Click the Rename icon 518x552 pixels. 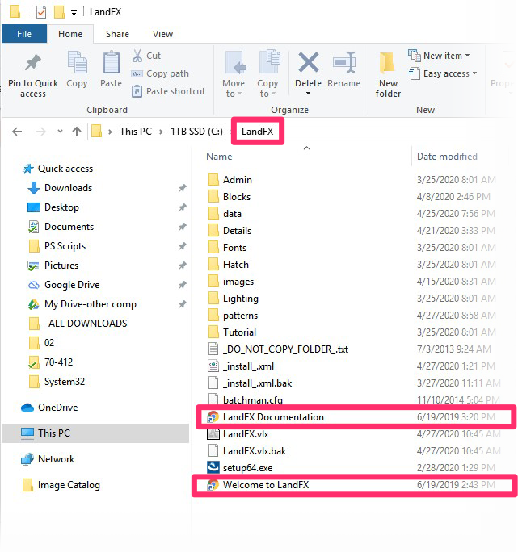pyautogui.click(x=343, y=62)
